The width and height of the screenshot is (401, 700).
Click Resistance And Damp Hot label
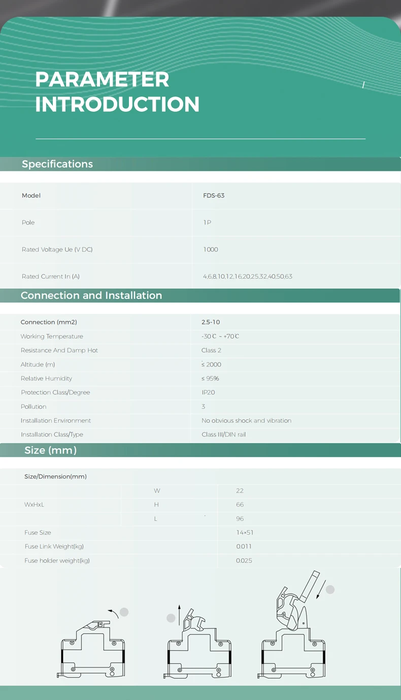[x=59, y=351]
